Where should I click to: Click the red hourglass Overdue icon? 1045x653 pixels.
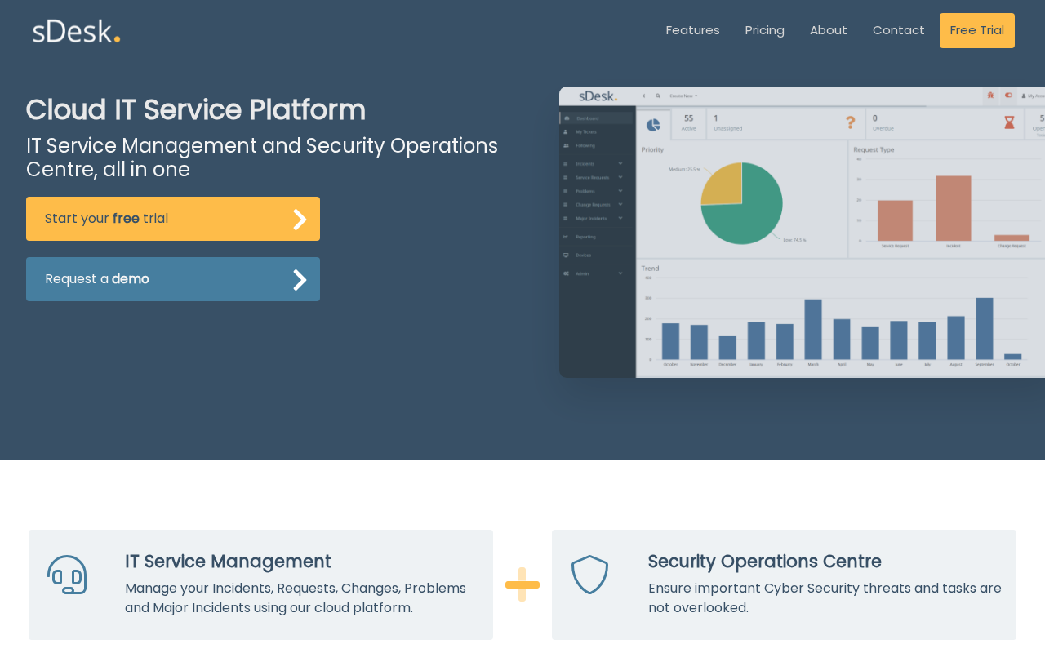(1009, 122)
